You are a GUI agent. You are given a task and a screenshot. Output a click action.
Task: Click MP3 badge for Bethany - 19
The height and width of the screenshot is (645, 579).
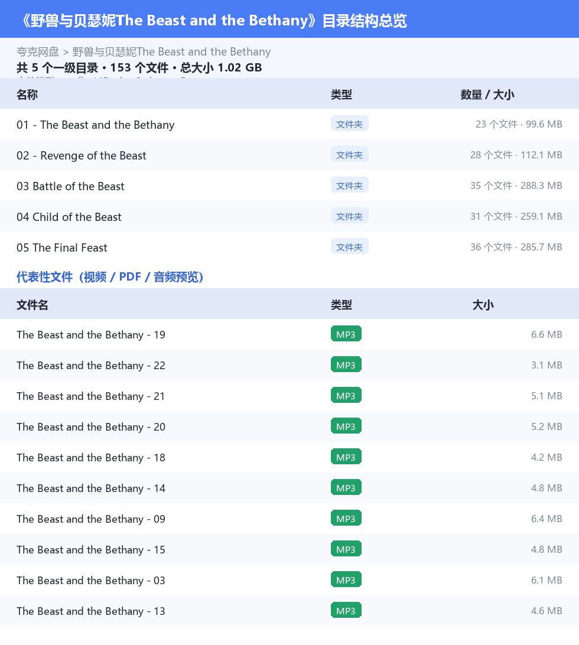(x=346, y=334)
